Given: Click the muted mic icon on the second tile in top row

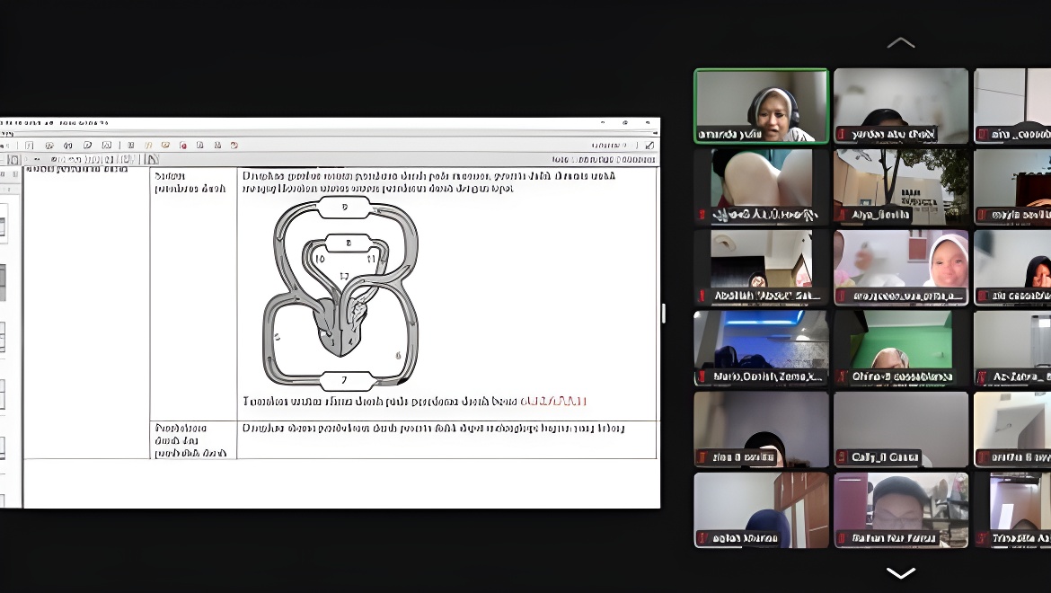Looking at the screenshot, I should (842, 135).
